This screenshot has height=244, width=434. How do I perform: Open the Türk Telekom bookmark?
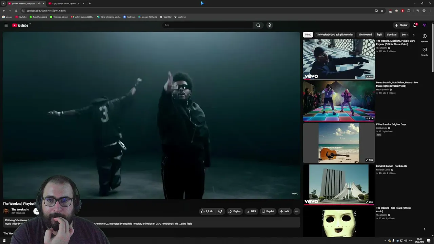108,17
